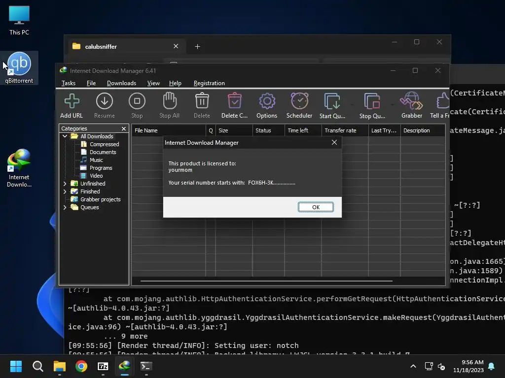Show hidden system tray icons

click(x=413, y=366)
